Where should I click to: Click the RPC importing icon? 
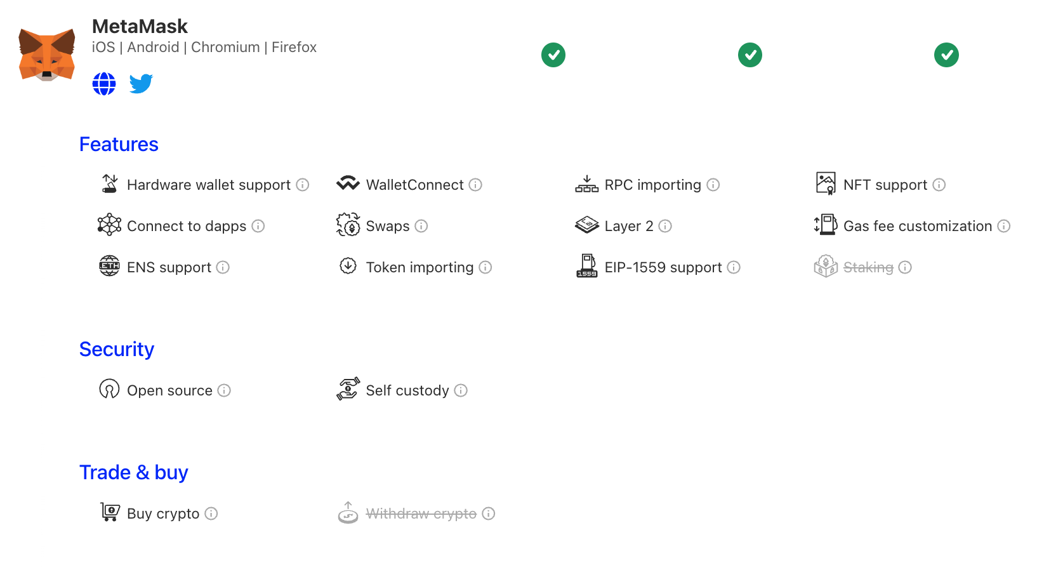pos(587,184)
